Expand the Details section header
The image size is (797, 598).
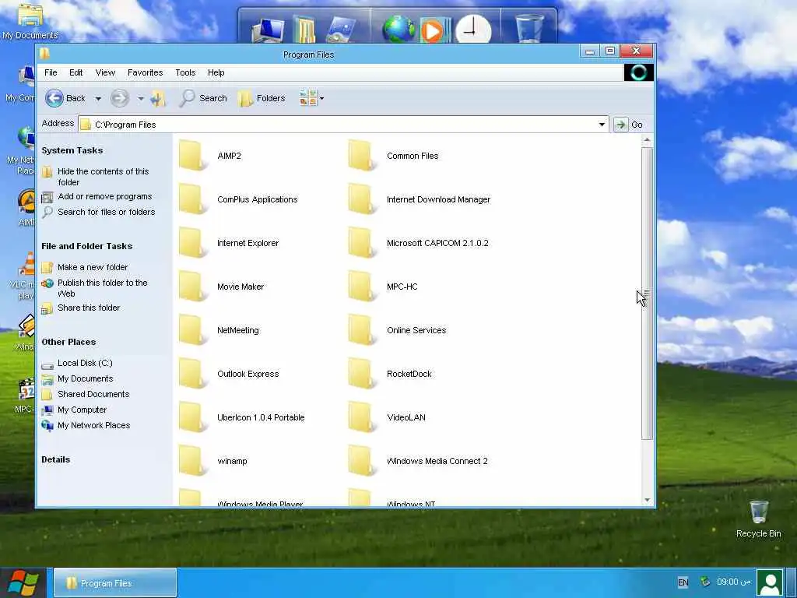[56, 459]
